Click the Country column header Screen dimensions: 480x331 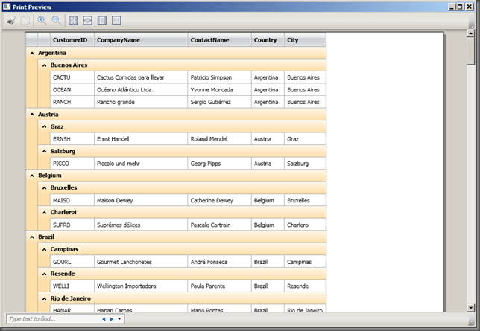point(268,40)
